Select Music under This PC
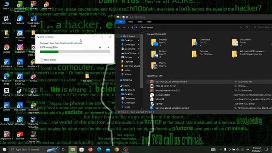 127,107
